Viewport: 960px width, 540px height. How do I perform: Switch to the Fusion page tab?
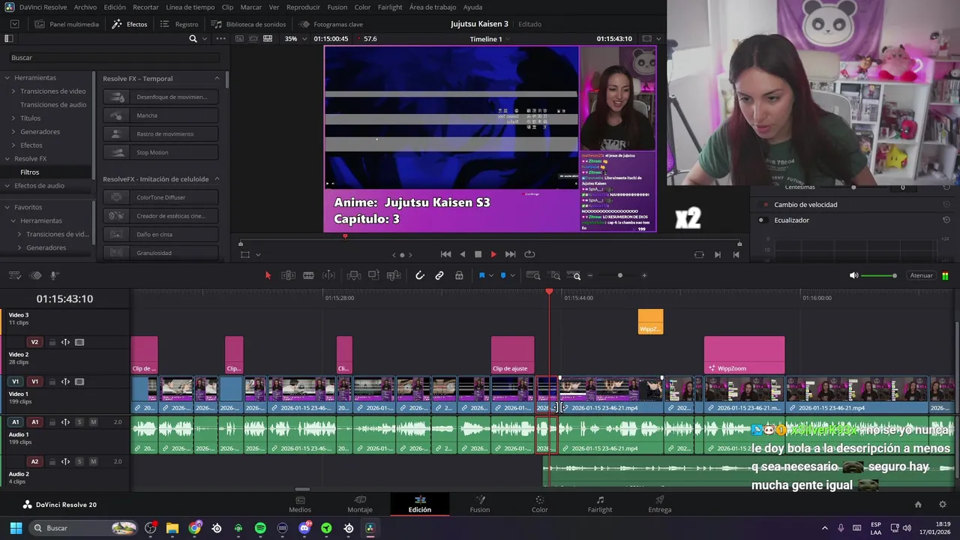(480, 504)
